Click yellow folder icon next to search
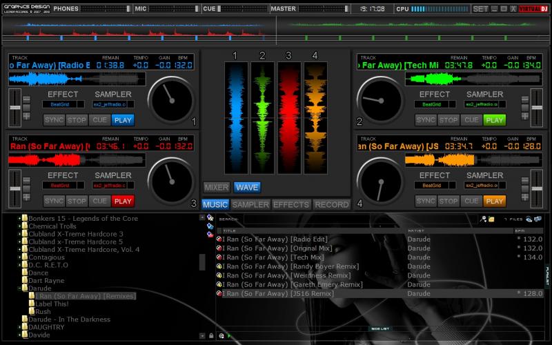552x345 pixels. (491, 219)
